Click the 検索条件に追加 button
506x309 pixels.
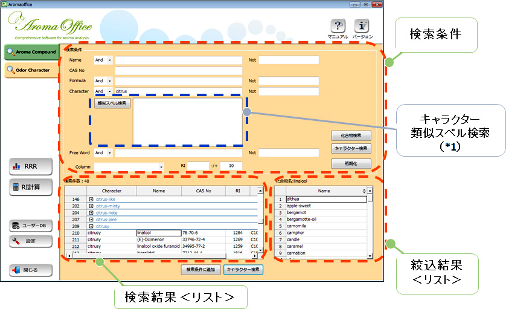[x=200, y=270]
